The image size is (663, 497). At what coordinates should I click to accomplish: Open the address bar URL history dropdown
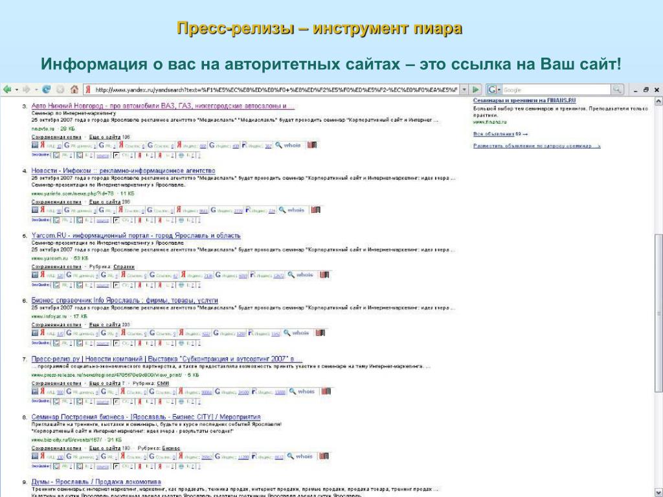pos(465,89)
